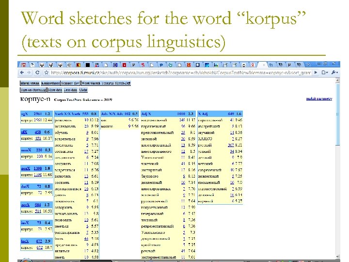Open the locX grammatical relation link
The image size is (349, 262).
(25, 241)
